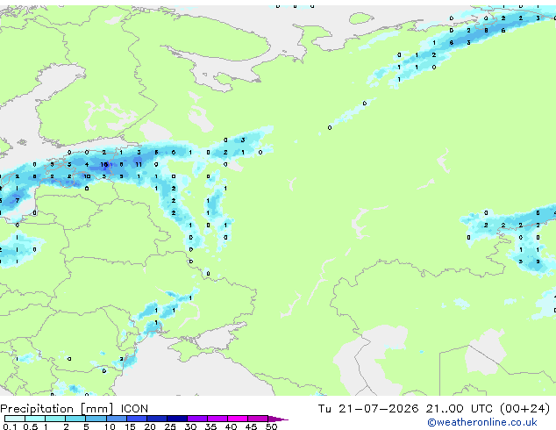556x430 pixels.
Task: Select the 0.1–0.5 mm legend color swatch
Action: pos(15,419)
